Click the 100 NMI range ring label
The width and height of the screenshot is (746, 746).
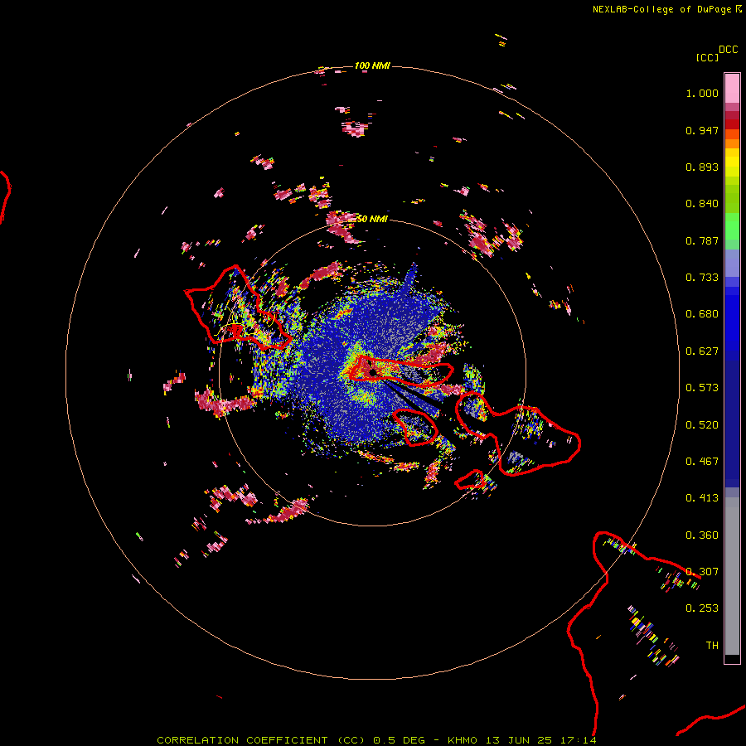(x=372, y=65)
